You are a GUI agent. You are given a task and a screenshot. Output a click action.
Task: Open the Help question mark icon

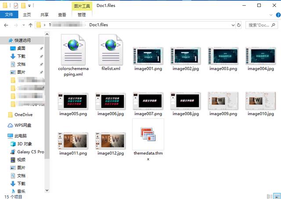click(x=278, y=15)
